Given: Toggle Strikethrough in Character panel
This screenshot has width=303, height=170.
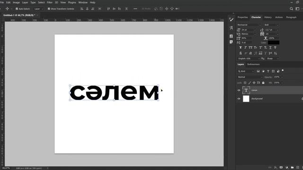Looking at the screenshot, I should pos(275,47).
